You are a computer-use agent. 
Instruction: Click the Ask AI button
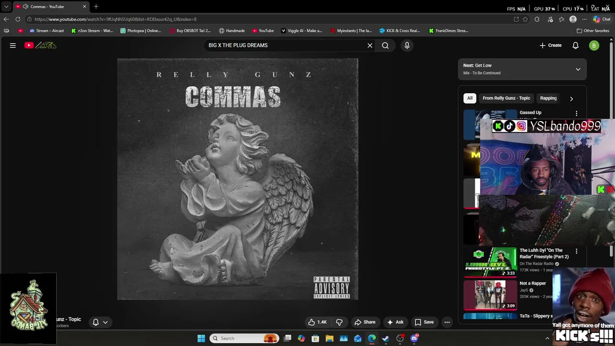click(x=395, y=322)
